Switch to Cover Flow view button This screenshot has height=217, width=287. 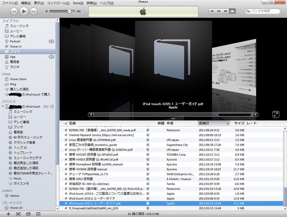tap(233, 11)
